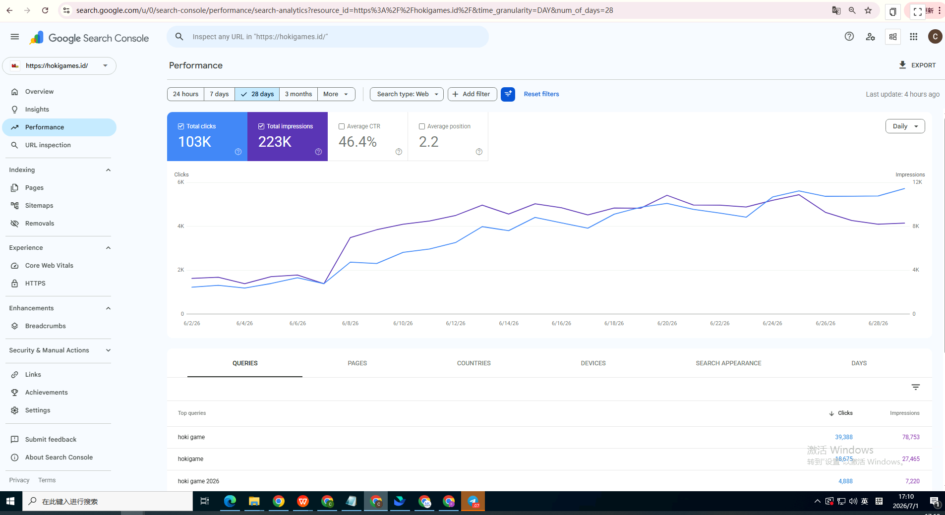Click the blue filter settings icon
Viewport: 945px width, 515px height.
(508, 94)
